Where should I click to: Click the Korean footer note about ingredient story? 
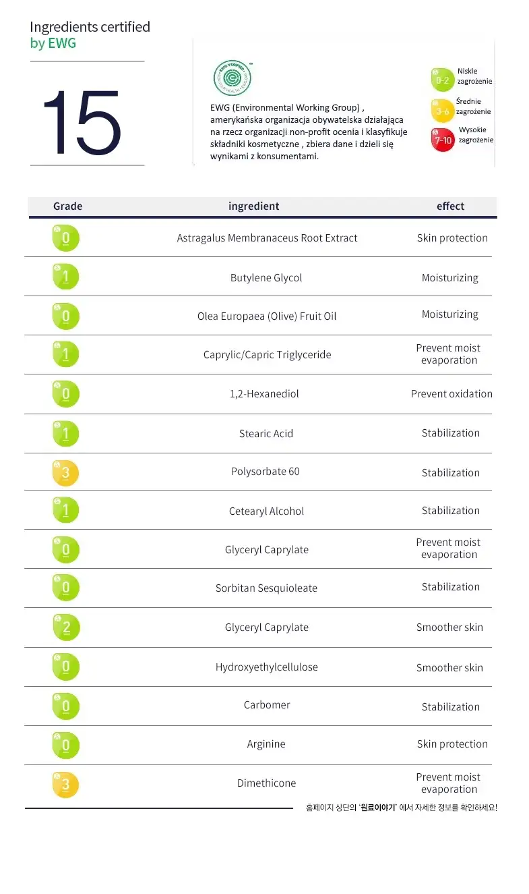[x=401, y=807]
